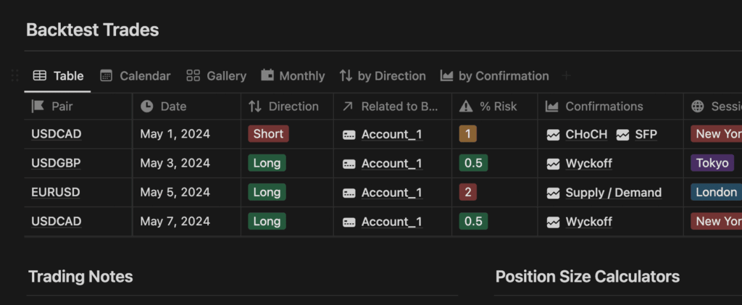Open the Gallery view tab
Image resolution: width=742 pixels, height=305 pixels.
[216, 75]
